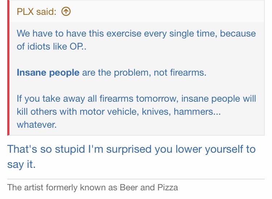
Task: Click the word 'whatever.' in the quote
Action: [37, 124]
